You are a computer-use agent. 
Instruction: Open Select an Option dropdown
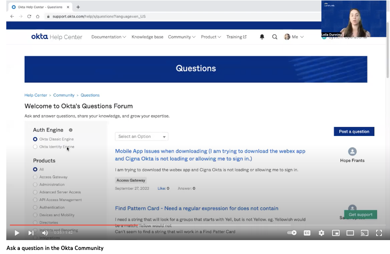(142, 136)
